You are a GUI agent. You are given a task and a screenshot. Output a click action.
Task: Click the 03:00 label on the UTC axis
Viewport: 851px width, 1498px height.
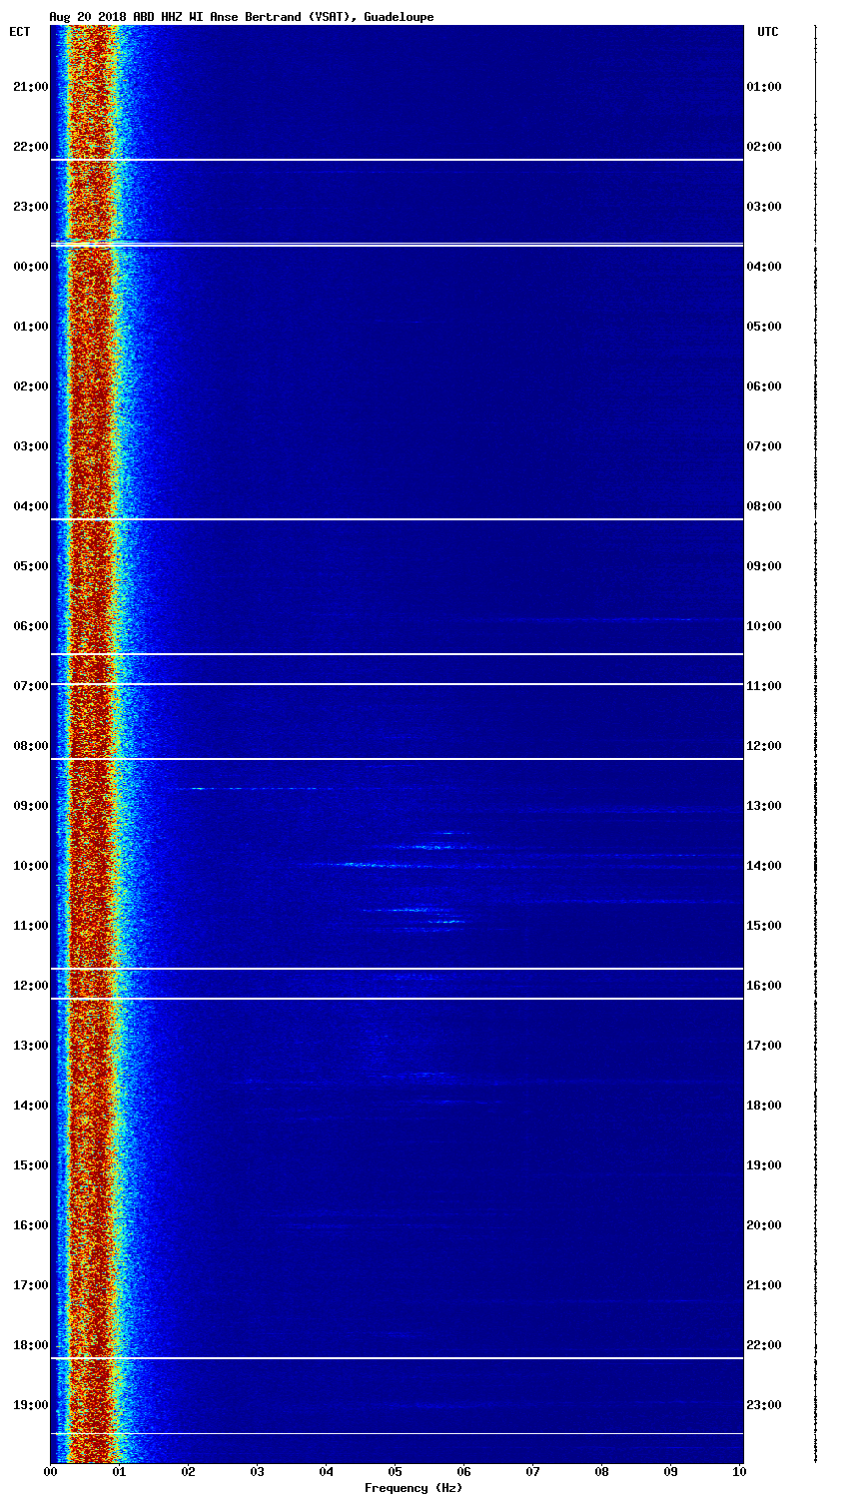[764, 207]
